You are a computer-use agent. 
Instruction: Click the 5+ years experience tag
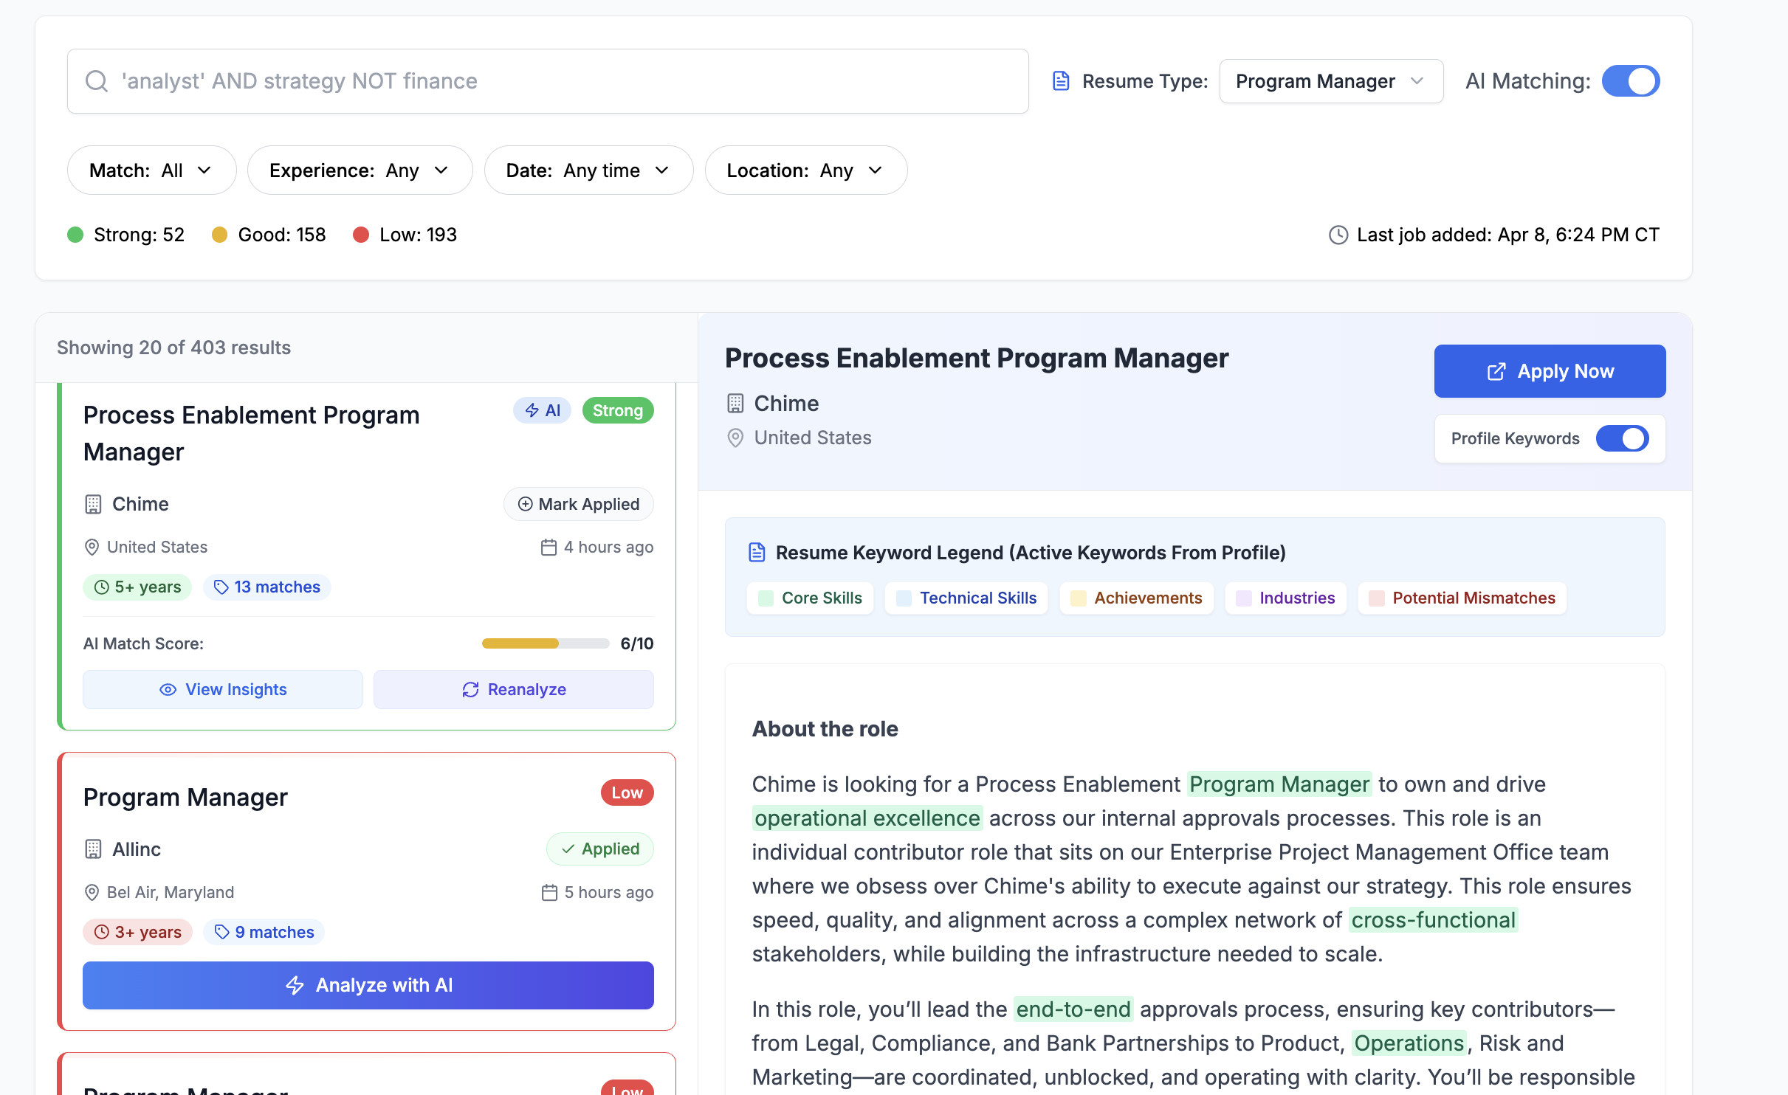(137, 587)
